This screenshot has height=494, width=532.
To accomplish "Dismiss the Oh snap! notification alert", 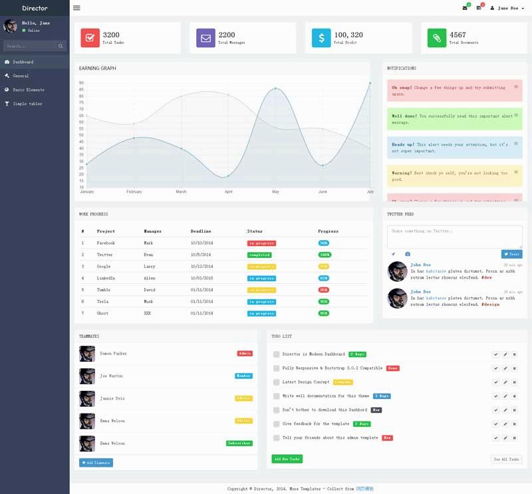I will tap(515, 87).
